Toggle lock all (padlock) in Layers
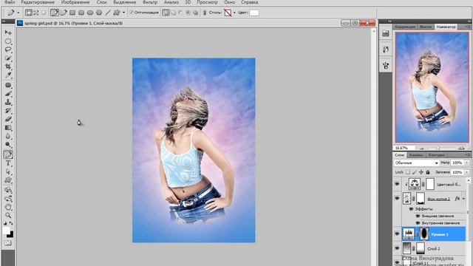Image resolution: width=473 pixels, height=266 pixels. click(x=428, y=172)
